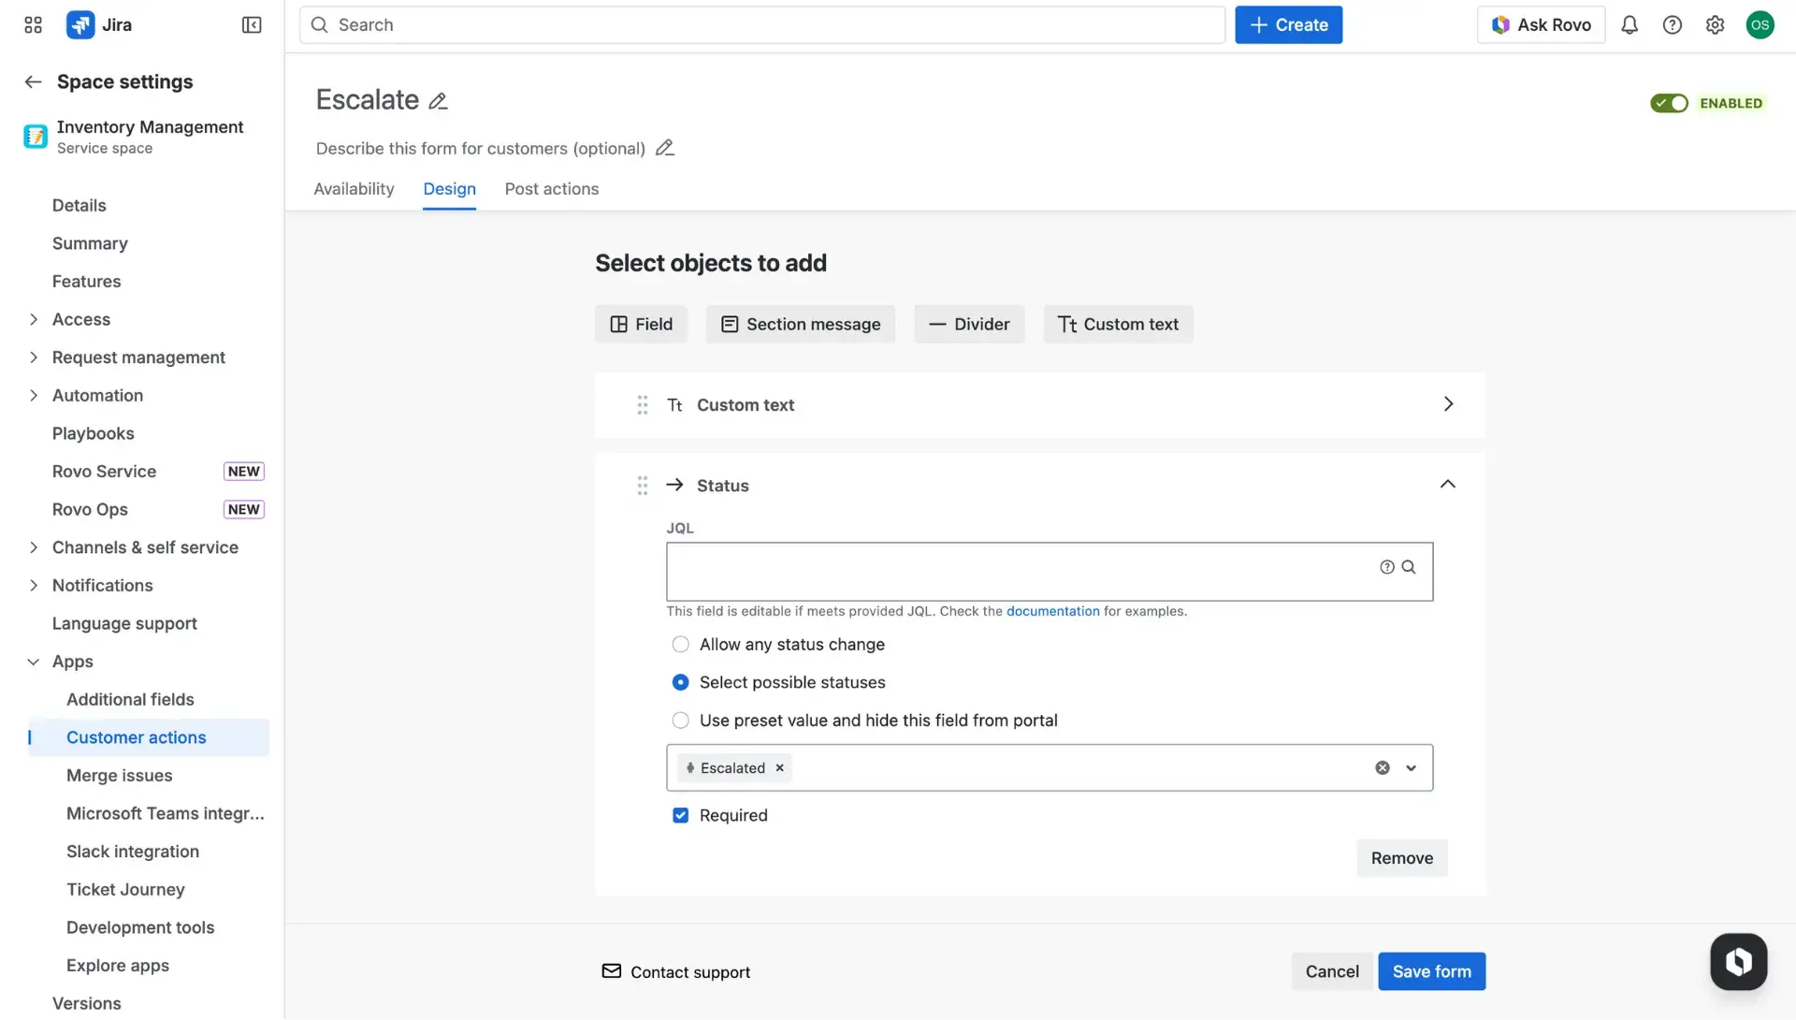Open the help menu
Image resolution: width=1796 pixels, height=1020 pixels.
(1673, 24)
